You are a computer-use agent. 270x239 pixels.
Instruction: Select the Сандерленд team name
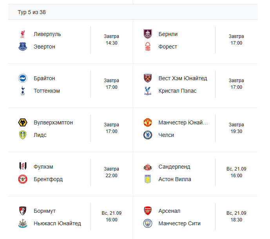tap(174, 167)
